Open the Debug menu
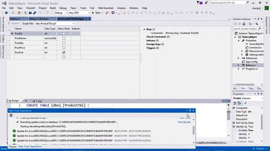 [x=63, y=8]
